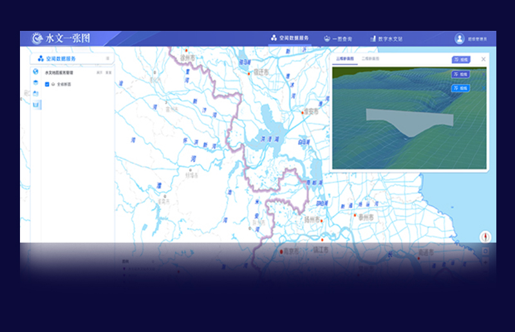Click the compass icon on the map
The width and height of the screenshot is (515, 332).
[x=485, y=236]
